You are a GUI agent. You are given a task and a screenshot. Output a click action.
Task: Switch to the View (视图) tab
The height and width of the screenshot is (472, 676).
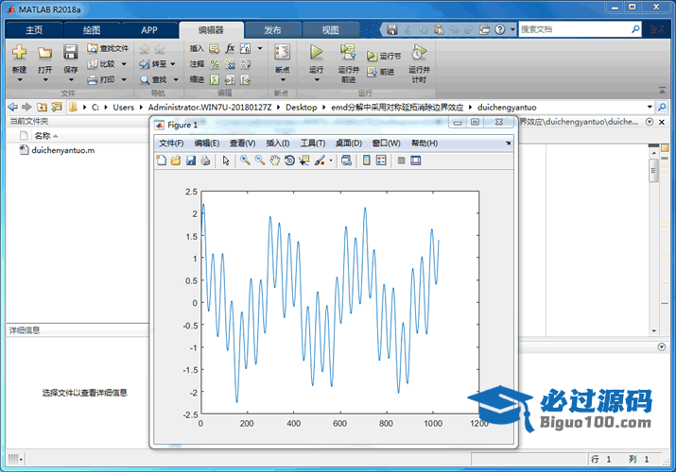point(330,30)
